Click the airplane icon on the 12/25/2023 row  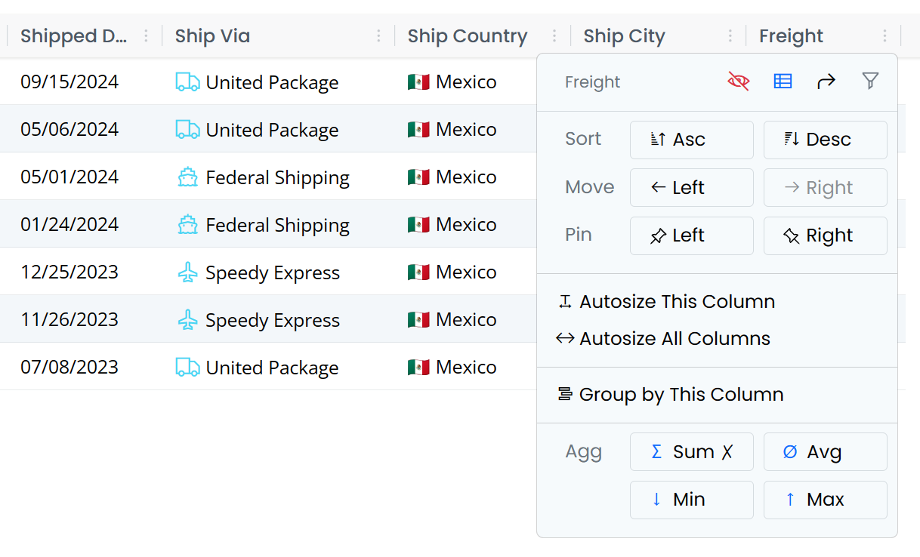pyautogui.click(x=187, y=272)
